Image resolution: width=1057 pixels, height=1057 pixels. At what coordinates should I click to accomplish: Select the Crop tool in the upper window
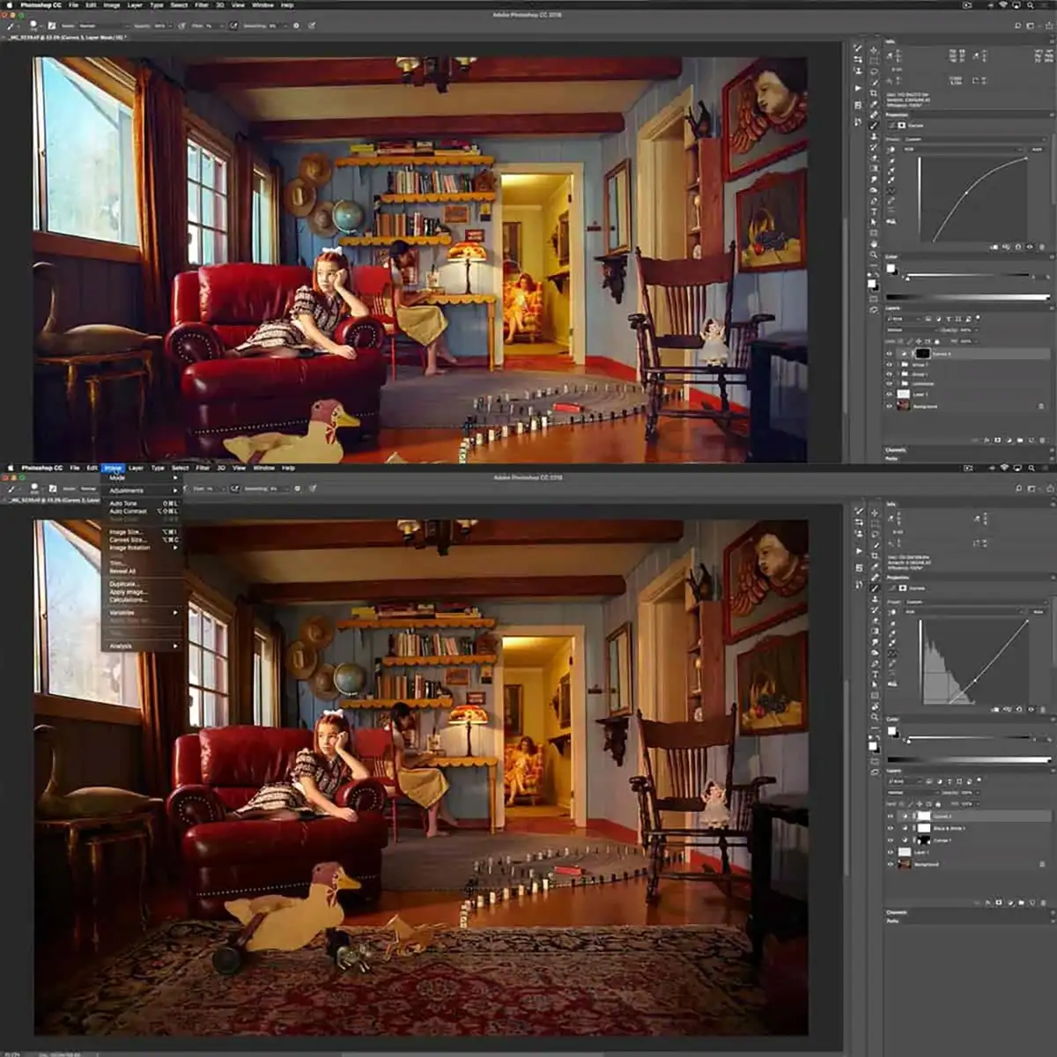[x=874, y=93]
